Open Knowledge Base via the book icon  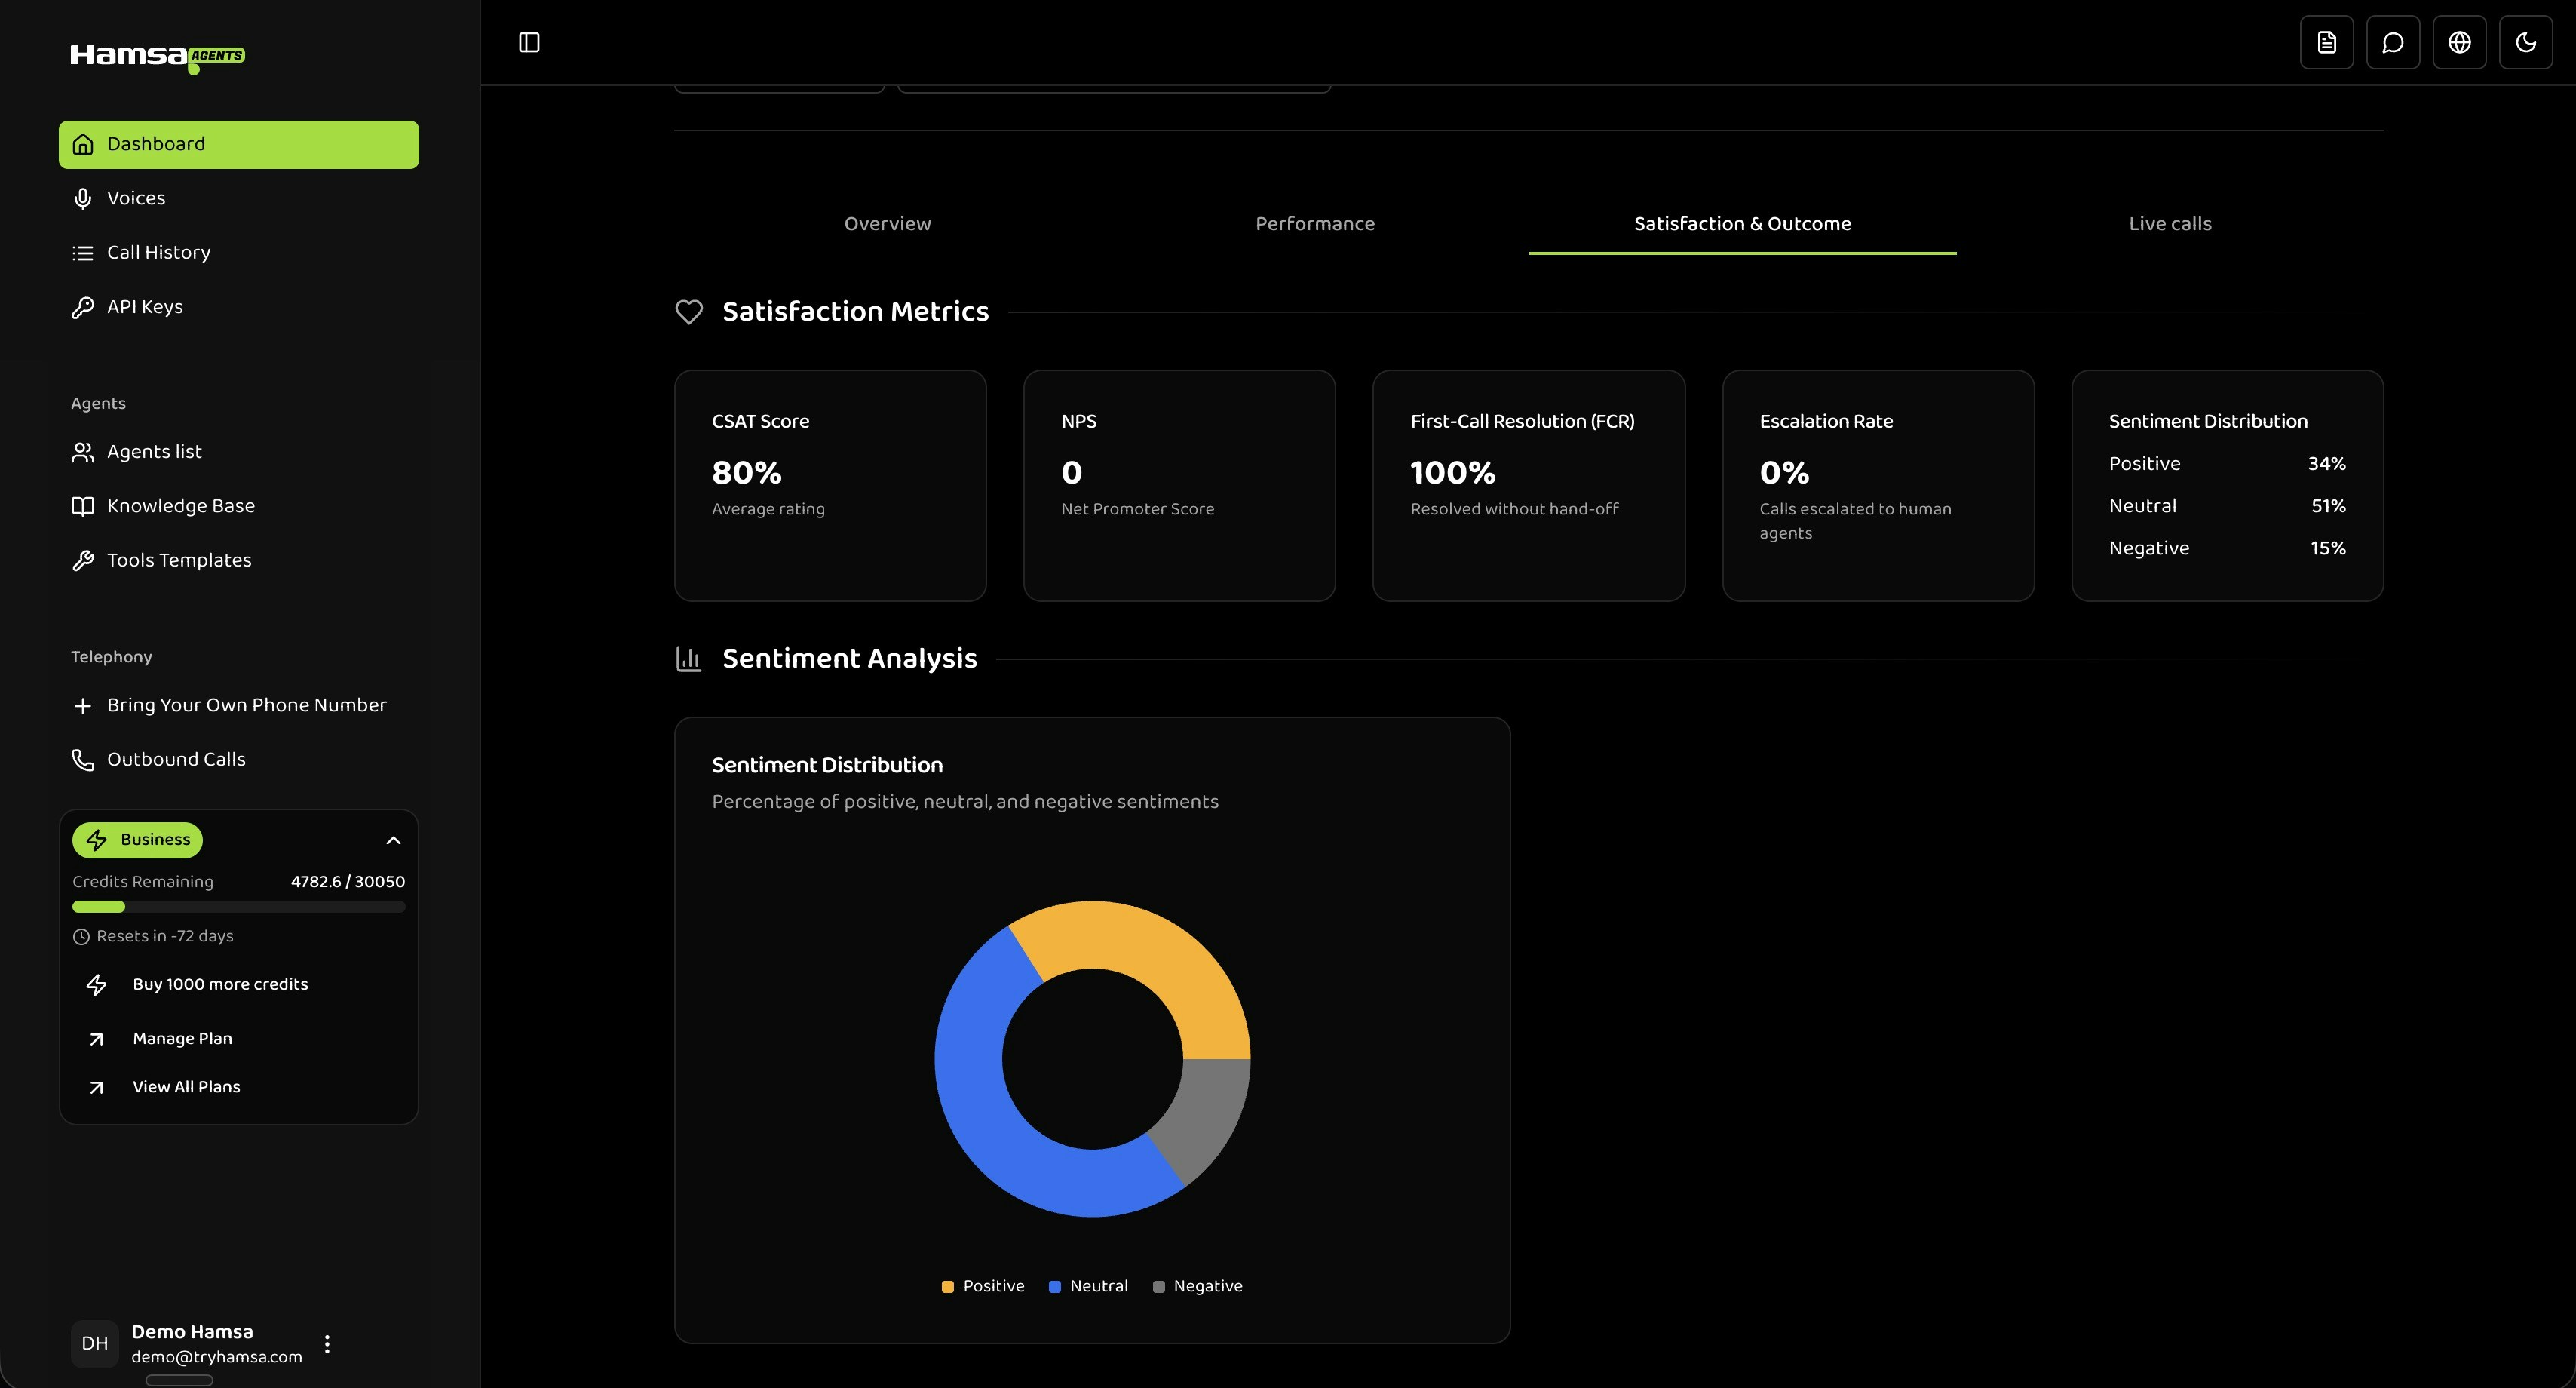click(x=83, y=506)
